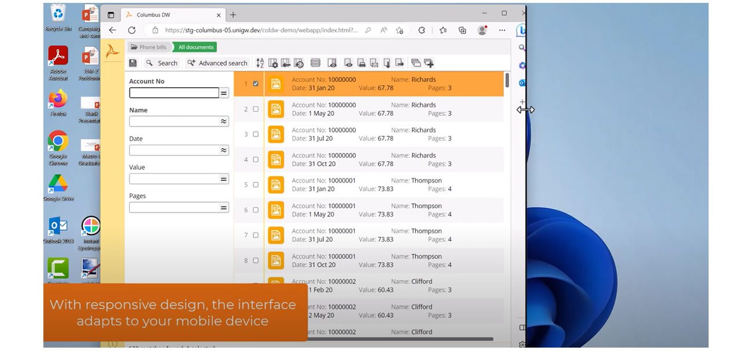This screenshot has width=752, height=358.
Task: Click the restore/rotate document icon
Action: [298, 62]
